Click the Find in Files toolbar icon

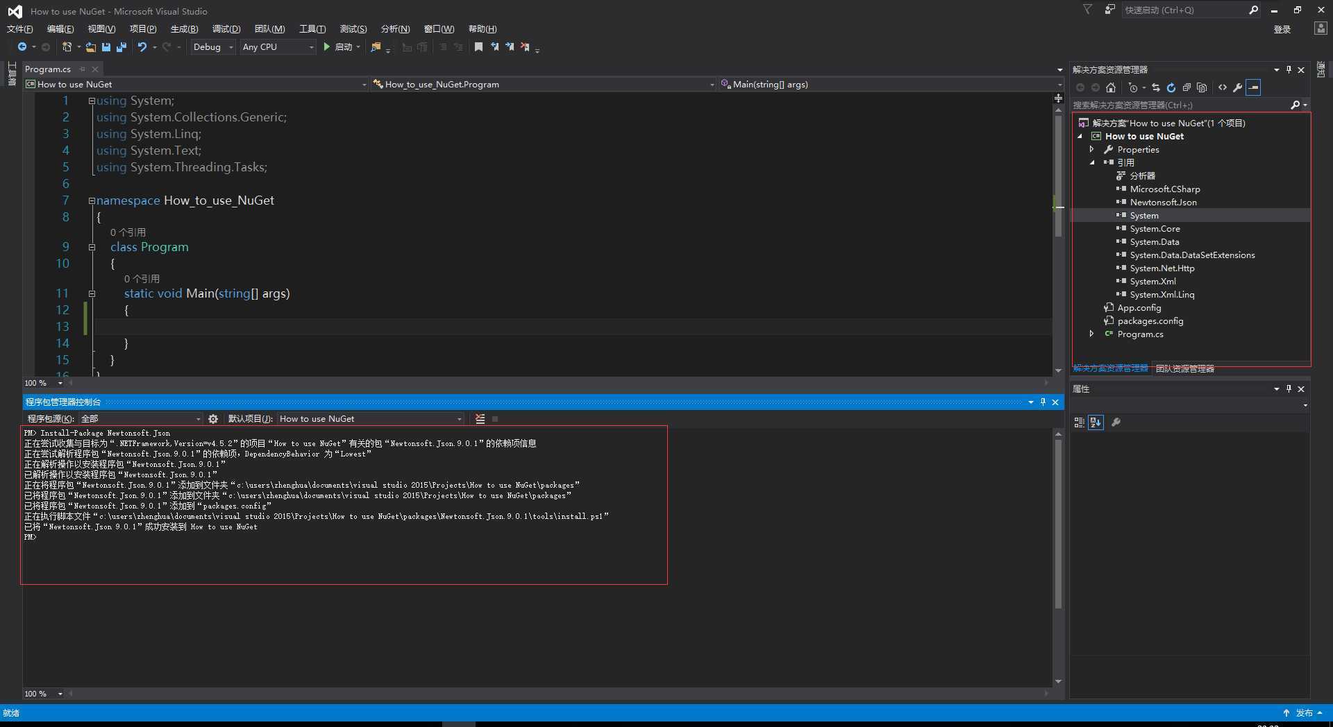[376, 47]
